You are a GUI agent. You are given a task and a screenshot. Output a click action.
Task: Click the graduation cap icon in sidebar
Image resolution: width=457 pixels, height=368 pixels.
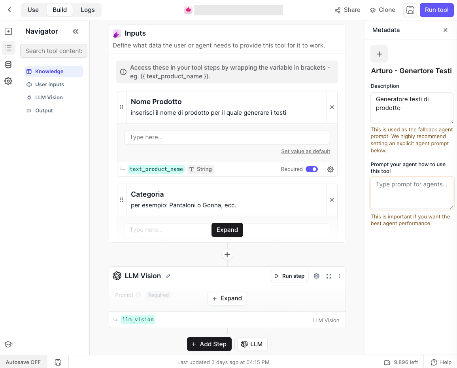(8, 344)
